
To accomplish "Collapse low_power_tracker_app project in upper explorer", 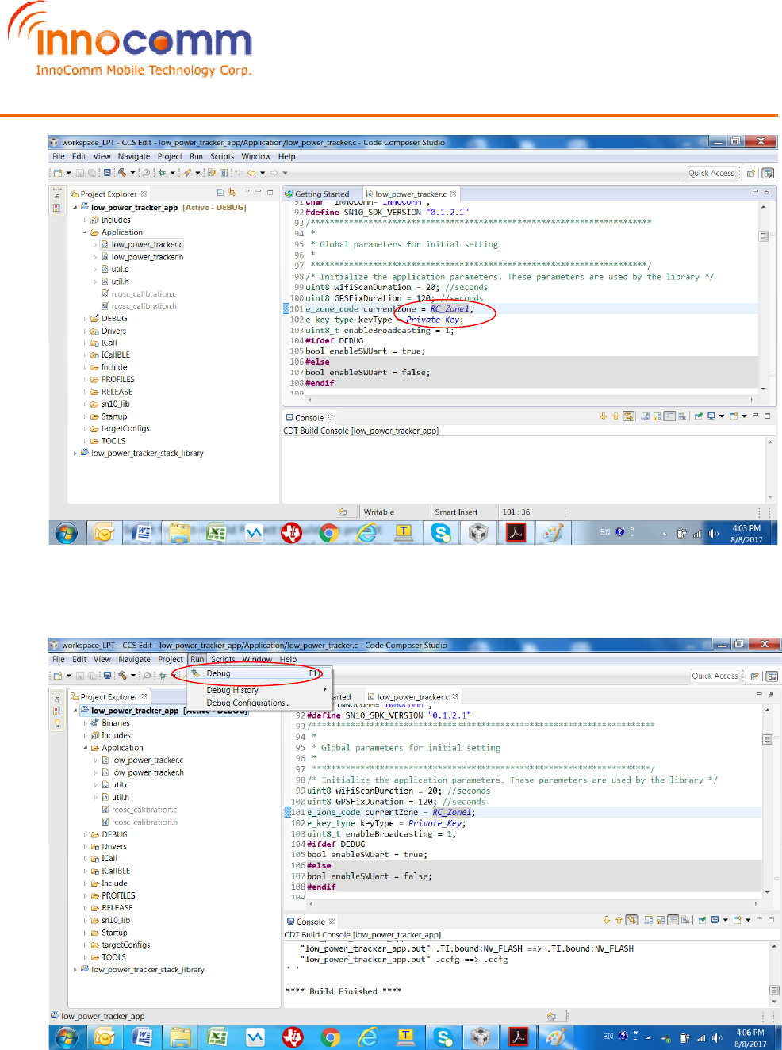I will 75,208.
